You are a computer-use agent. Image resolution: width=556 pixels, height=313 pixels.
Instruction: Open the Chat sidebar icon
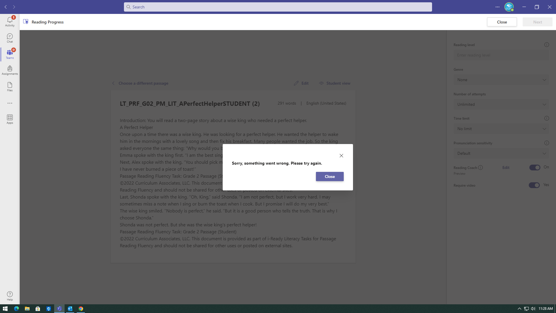10,38
